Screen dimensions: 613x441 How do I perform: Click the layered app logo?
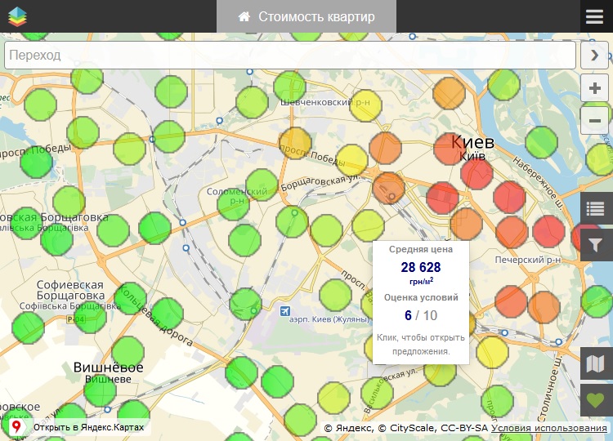click(17, 16)
